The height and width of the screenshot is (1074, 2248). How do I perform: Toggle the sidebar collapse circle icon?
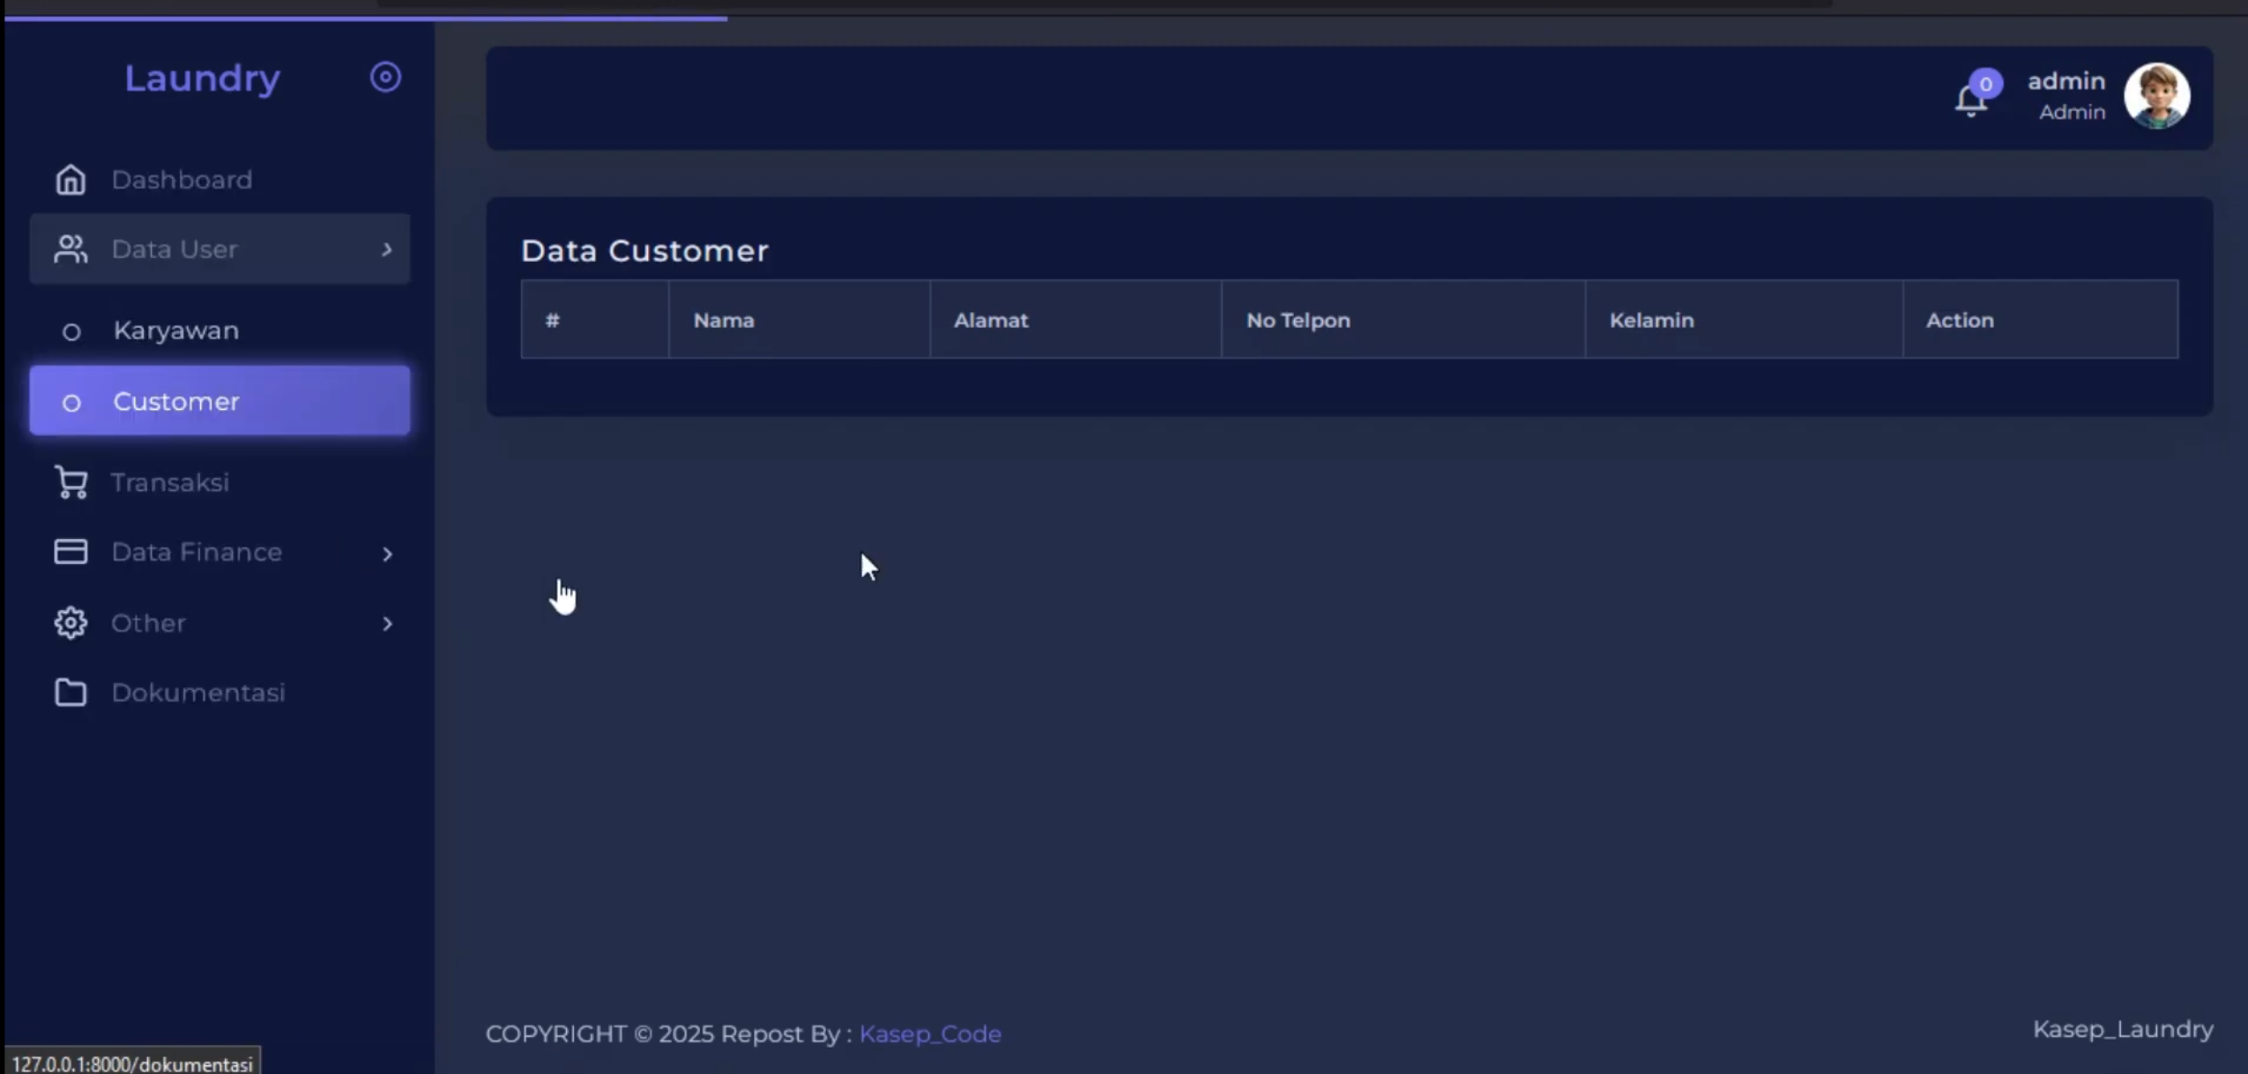click(385, 78)
